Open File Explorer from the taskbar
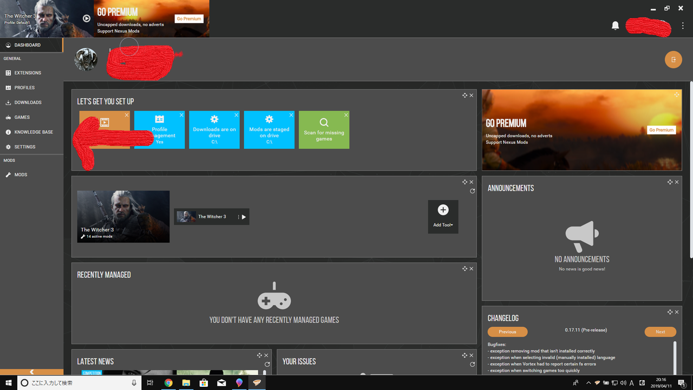This screenshot has width=693, height=390. click(186, 383)
